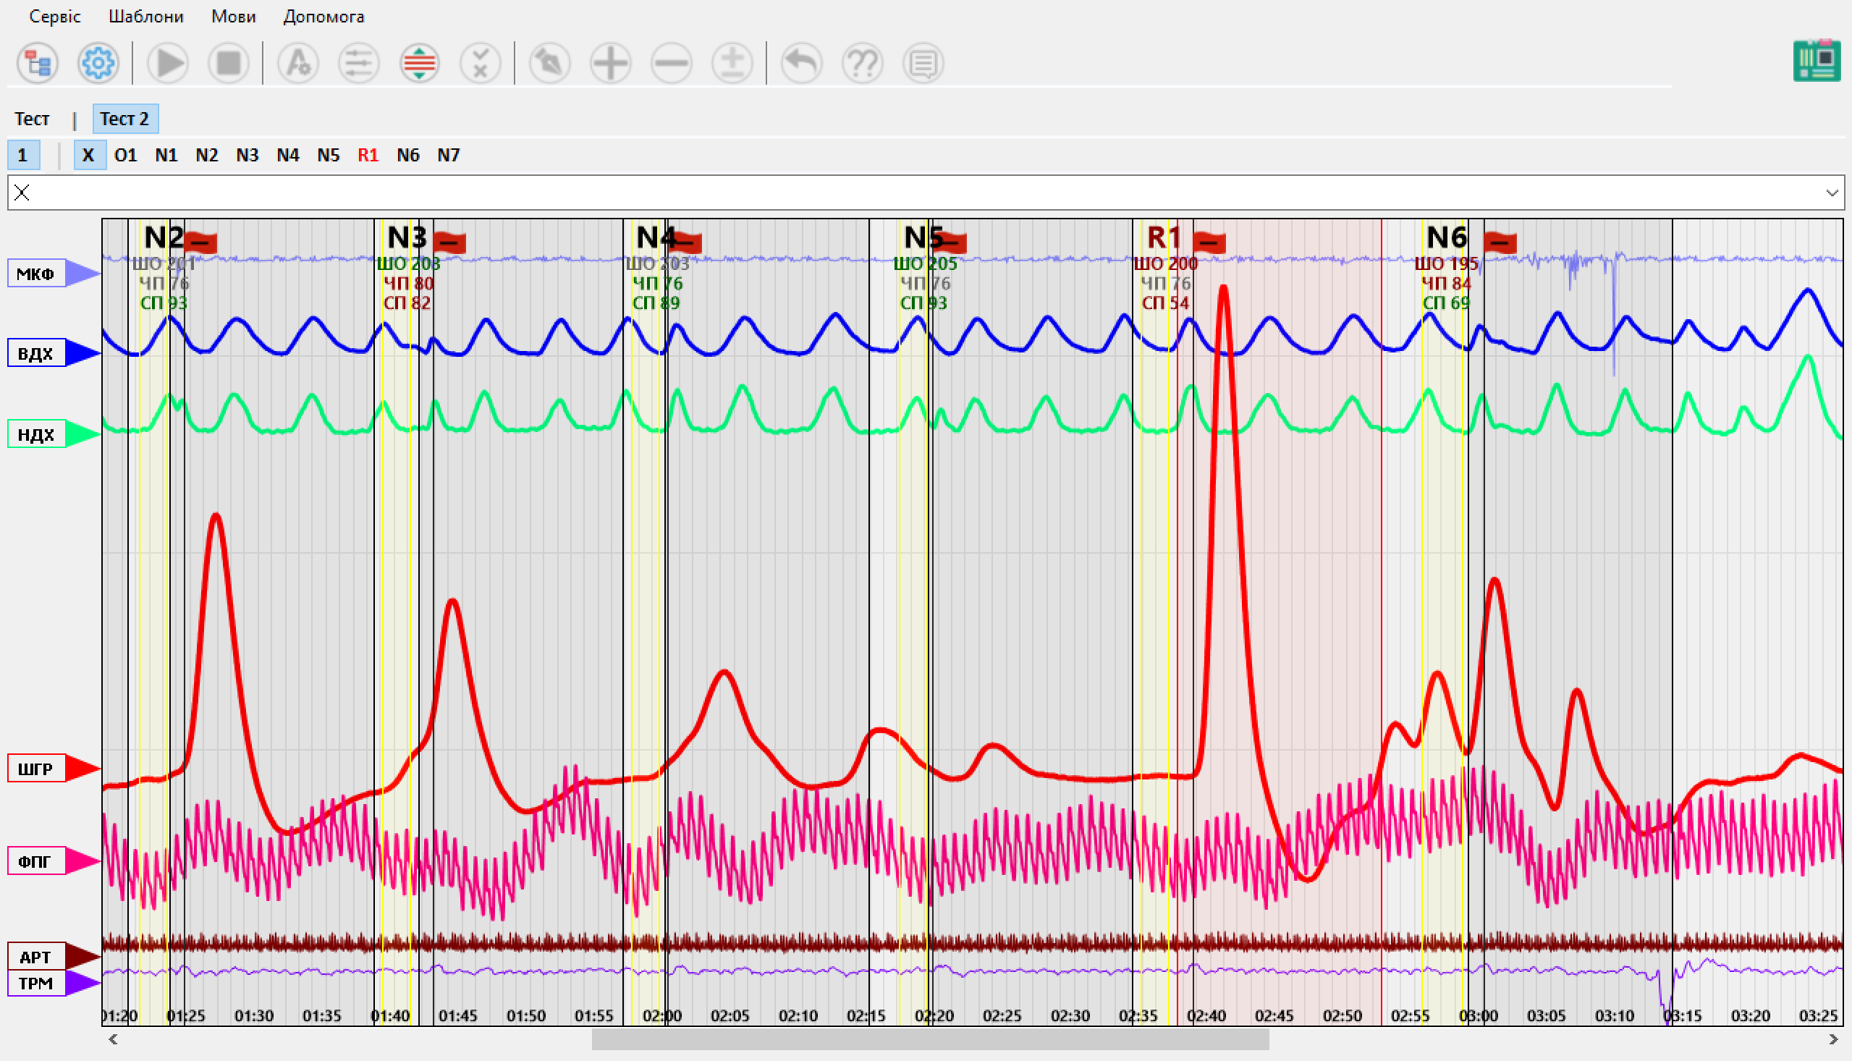Image resolution: width=1852 pixels, height=1061 pixels.
Task: Click the minus sign toolbar icon
Action: tap(671, 64)
